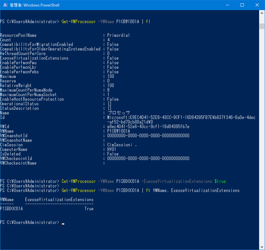Click the minimize window icon
This screenshot has width=265, height=250.
click(228, 5)
